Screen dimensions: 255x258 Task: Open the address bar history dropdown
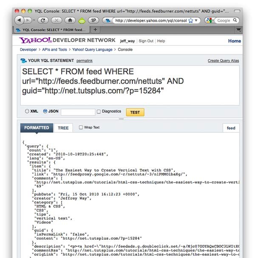(196, 20)
